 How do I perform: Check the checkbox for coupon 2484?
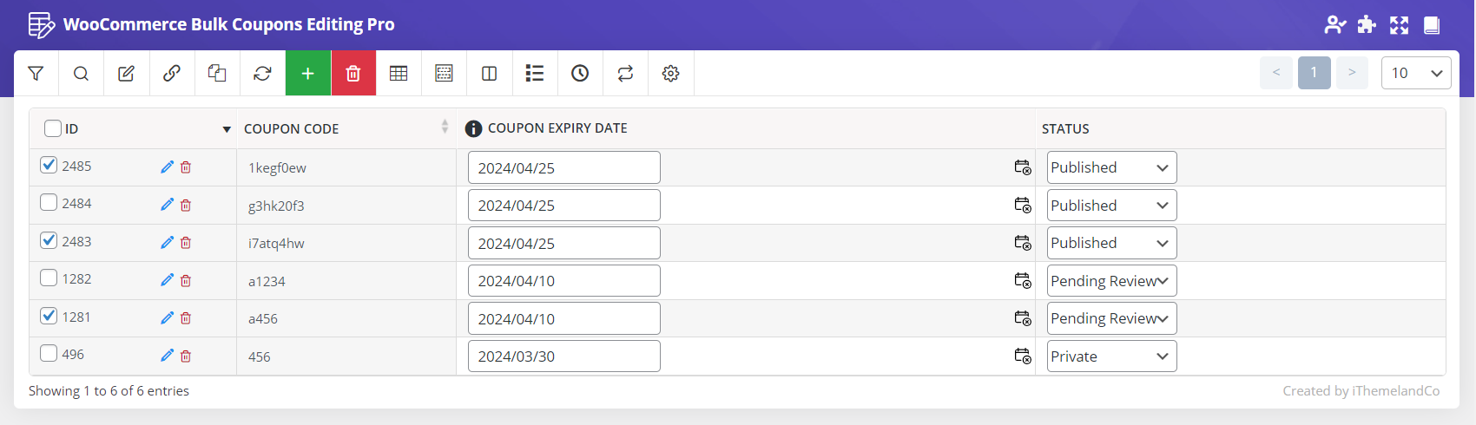click(49, 203)
